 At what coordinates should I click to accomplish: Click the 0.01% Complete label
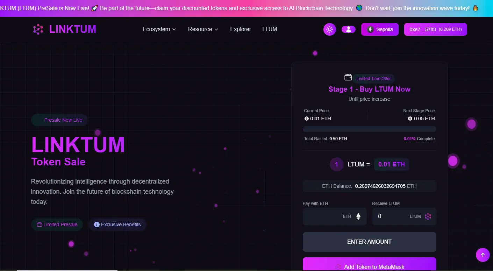point(419,139)
